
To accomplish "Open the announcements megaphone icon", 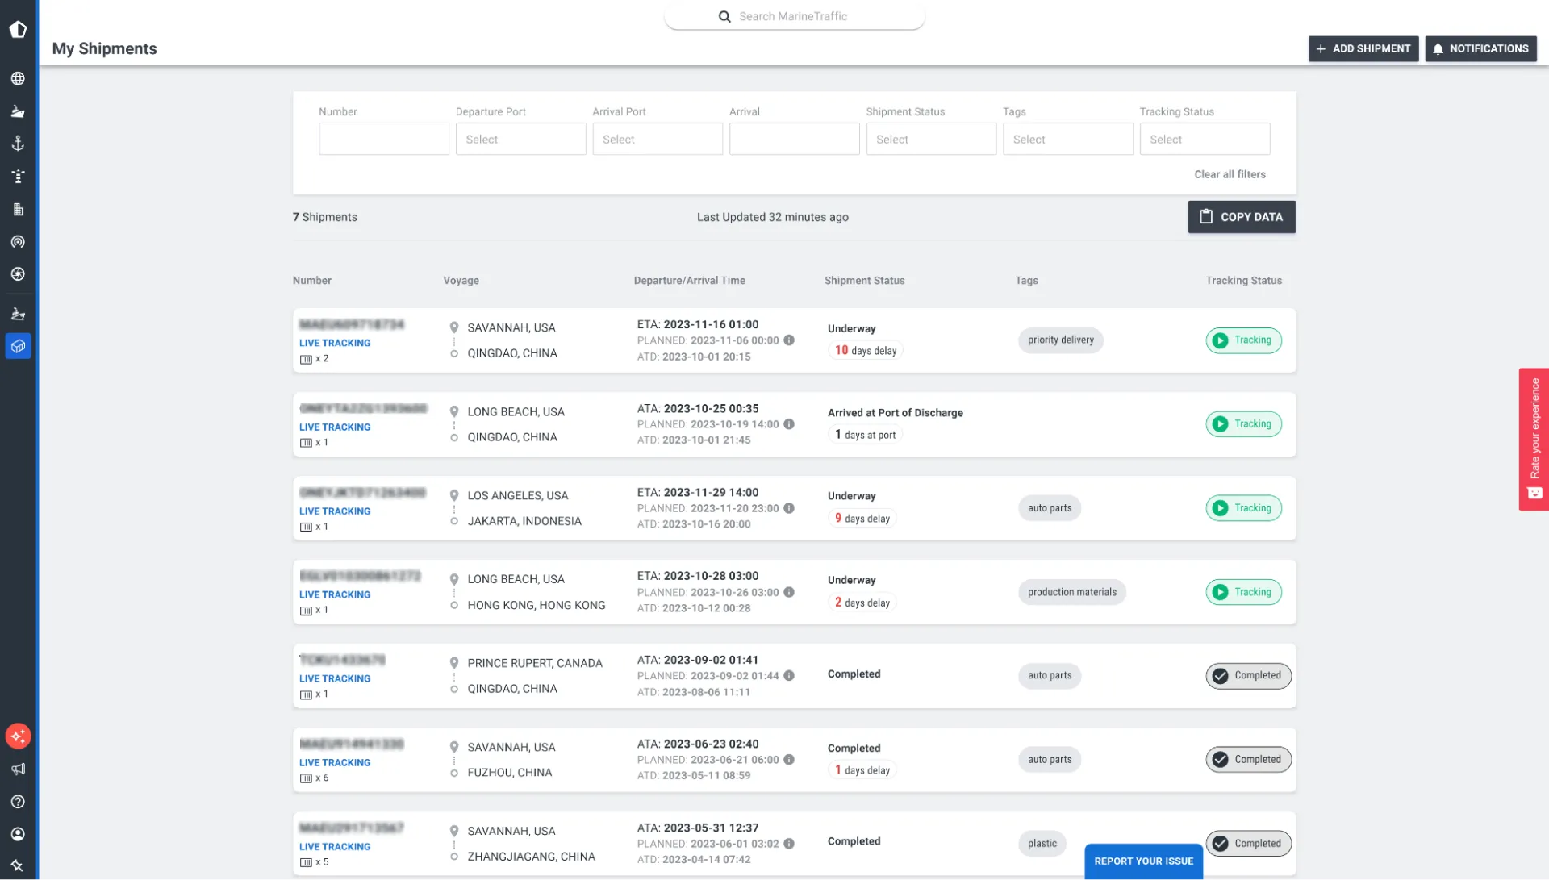I will [x=18, y=769].
